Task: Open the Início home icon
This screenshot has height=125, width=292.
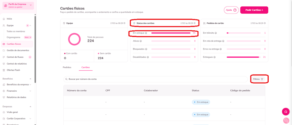Action: coord(4,19)
